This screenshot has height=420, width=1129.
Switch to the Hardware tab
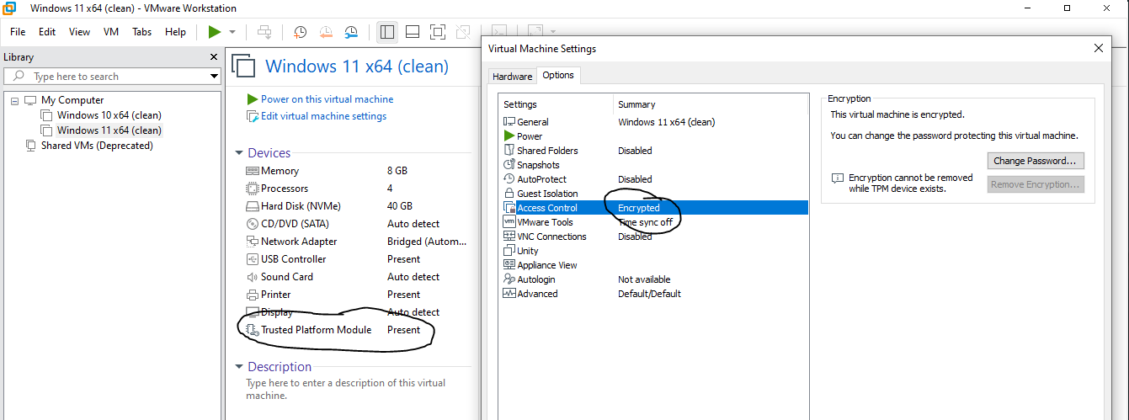tap(513, 76)
